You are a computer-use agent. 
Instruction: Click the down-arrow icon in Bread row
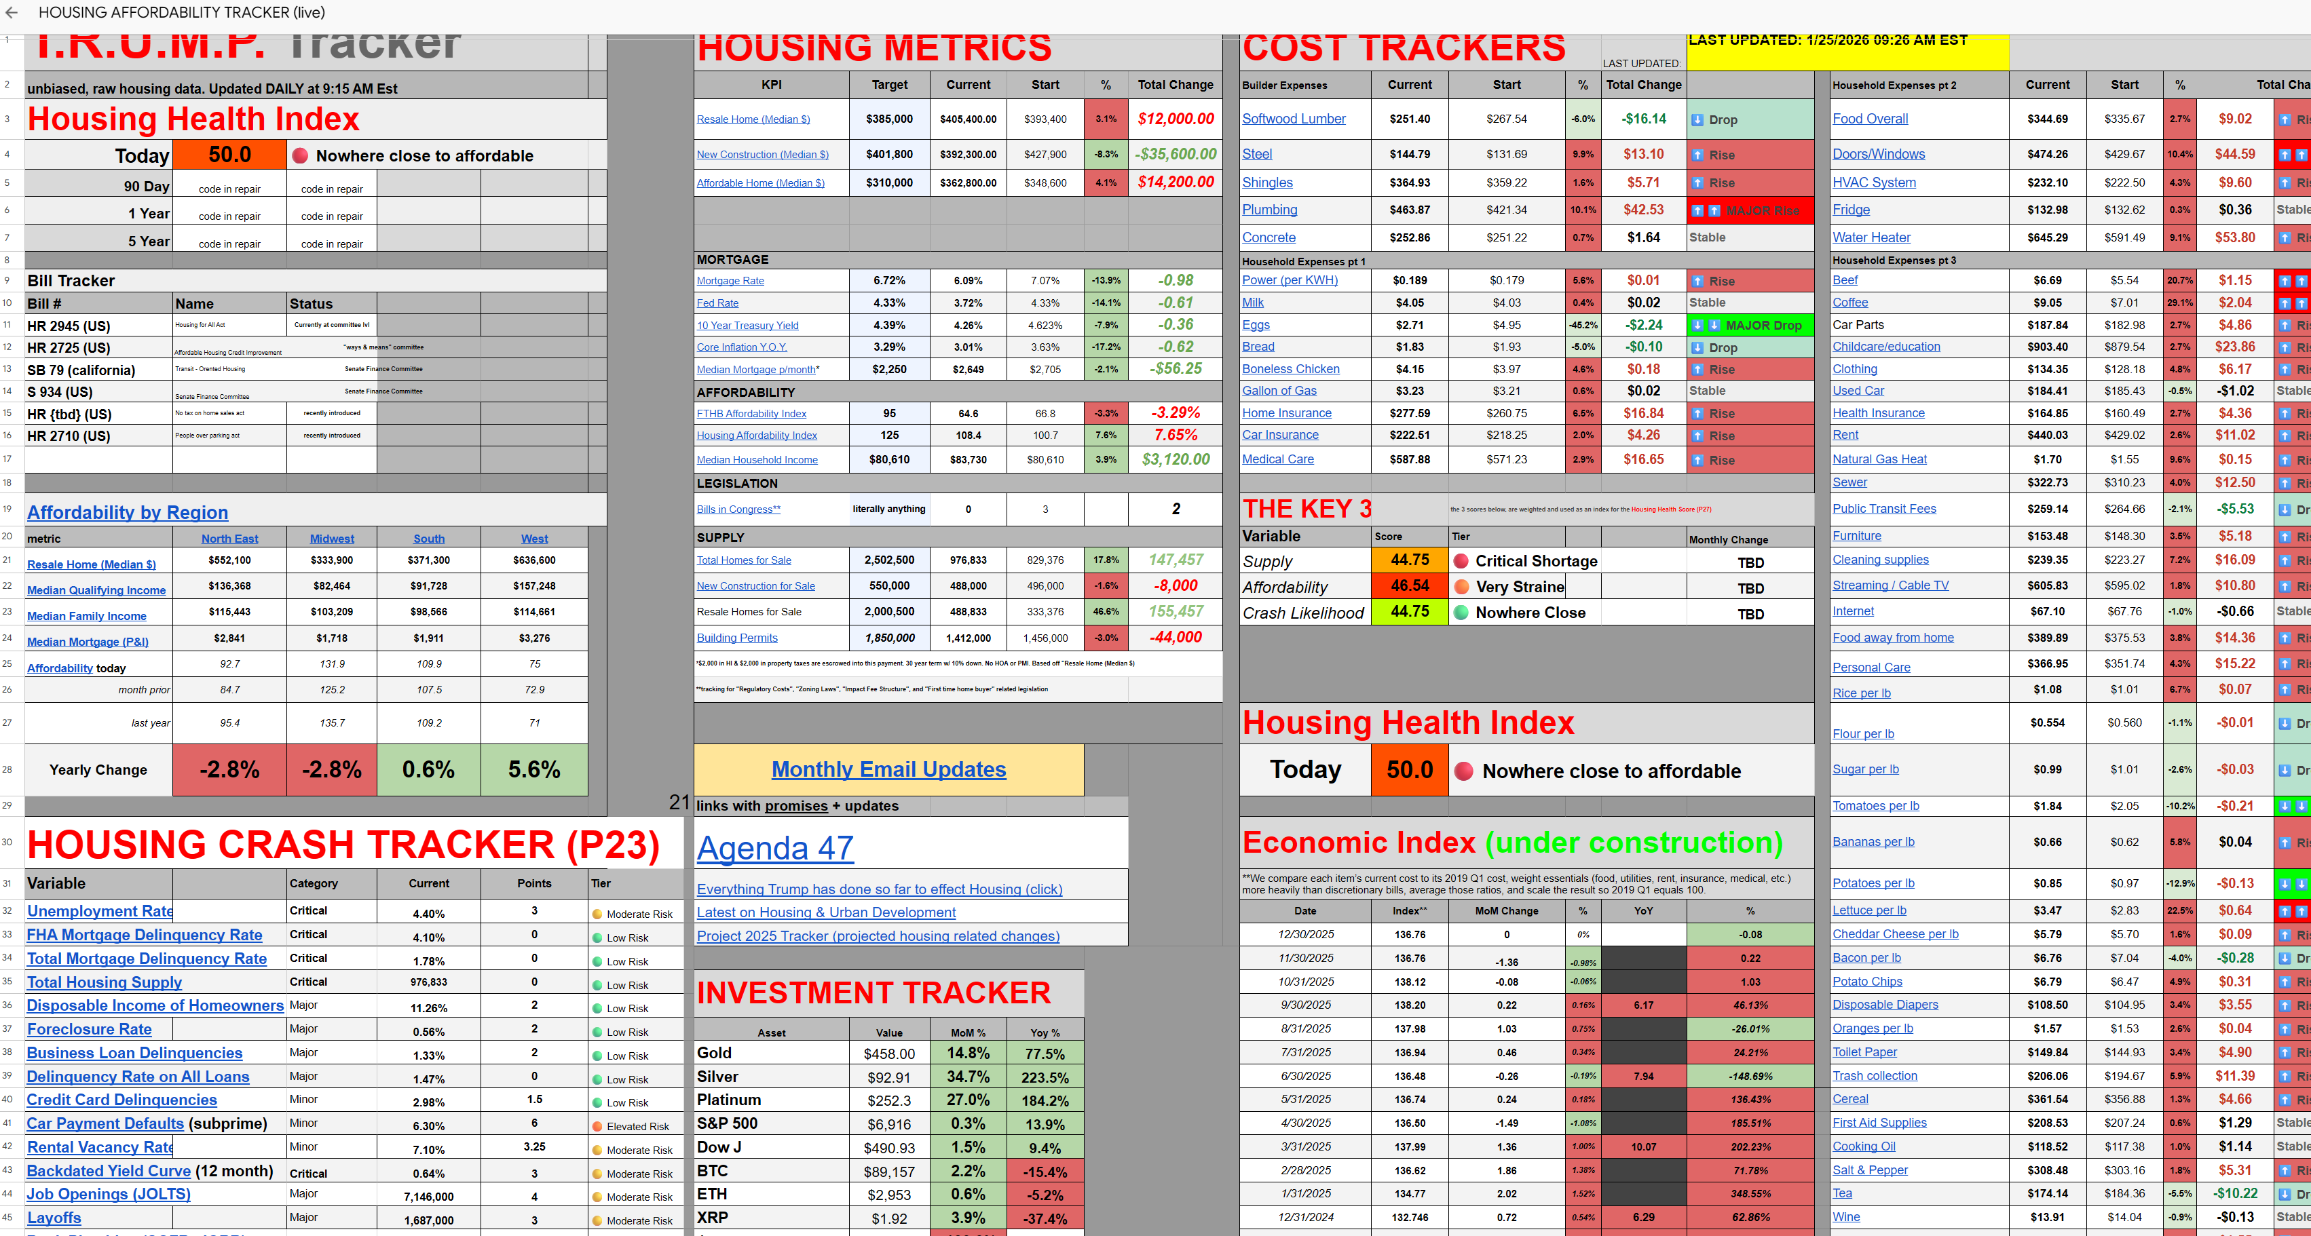point(1697,348)
